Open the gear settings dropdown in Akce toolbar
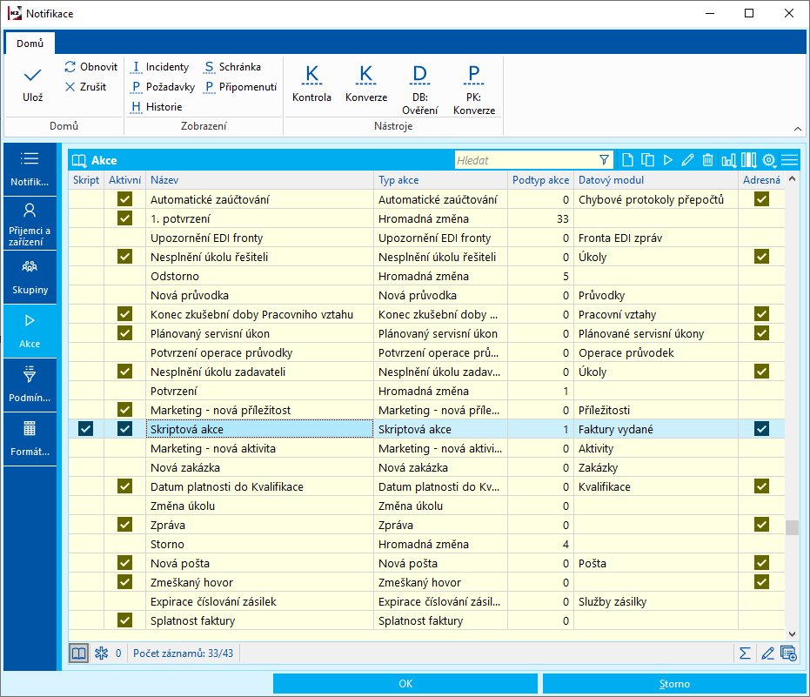 click(769, 160)
